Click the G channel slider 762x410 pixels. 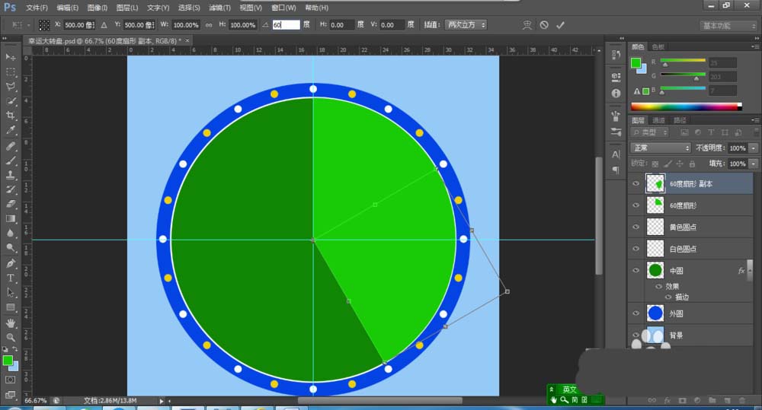click(683, 75)
